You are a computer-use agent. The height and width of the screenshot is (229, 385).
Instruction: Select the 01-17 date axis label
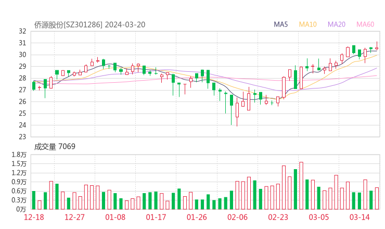point(156,217)
